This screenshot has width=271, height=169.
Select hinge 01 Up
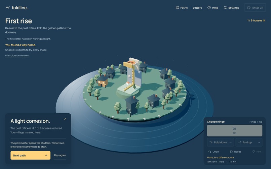point(235,130)
